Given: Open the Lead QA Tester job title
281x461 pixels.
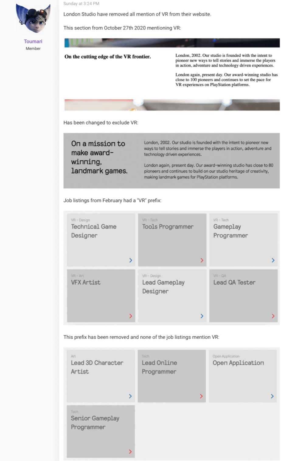Looking at the screenshot, I should (234, 282).
